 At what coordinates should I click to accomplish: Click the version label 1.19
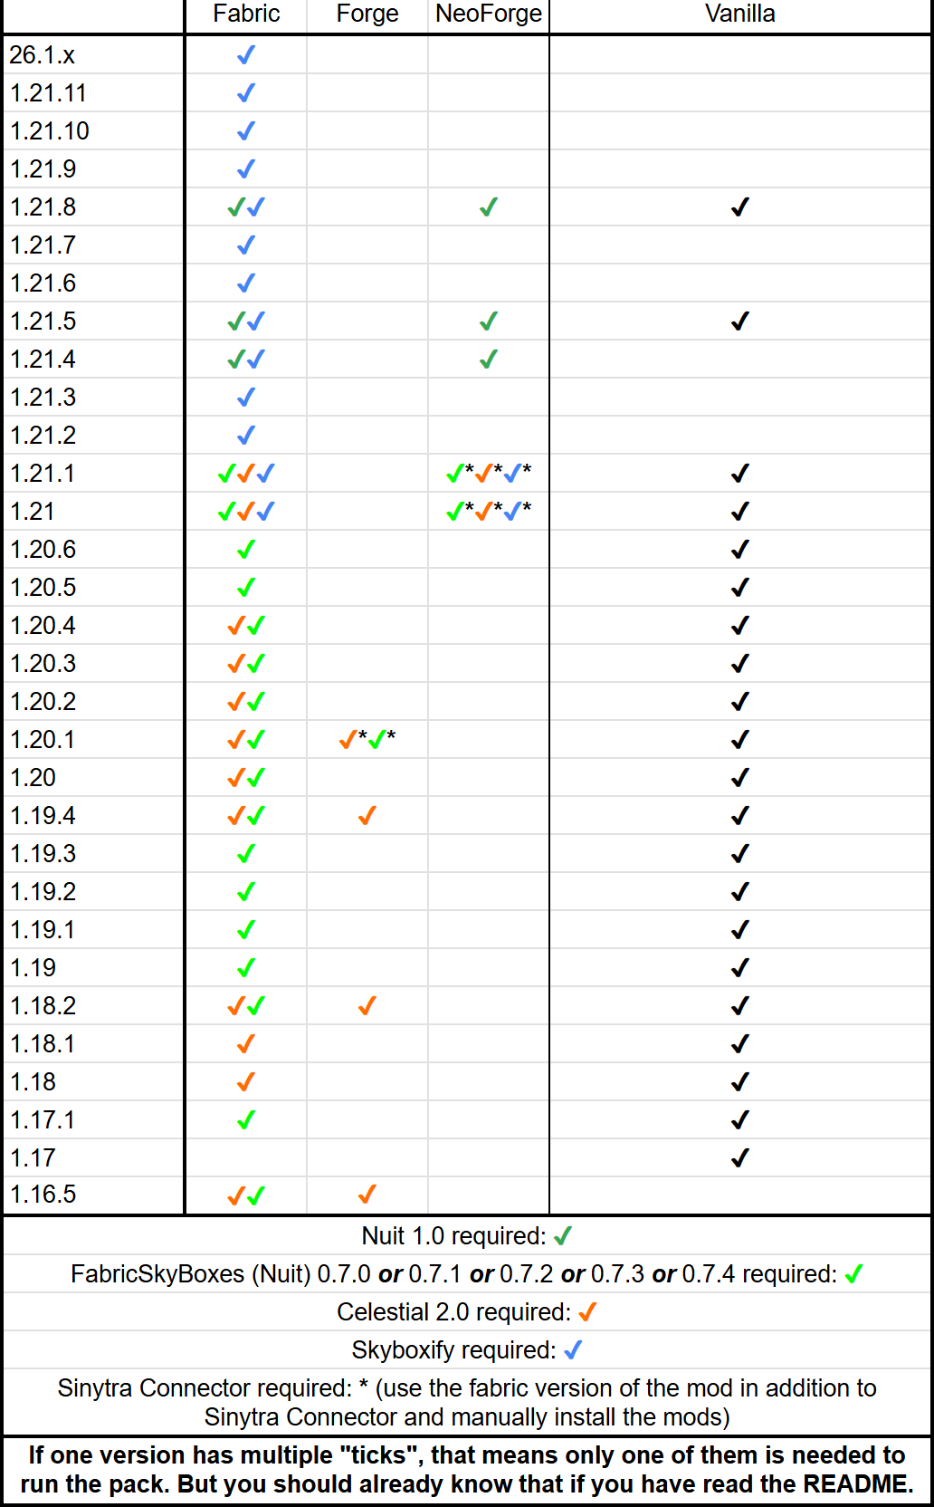click(x=33, y=968)
